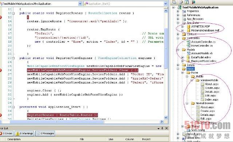
Task: Click the App_Browsers folder icon
Action: (184, 19)
